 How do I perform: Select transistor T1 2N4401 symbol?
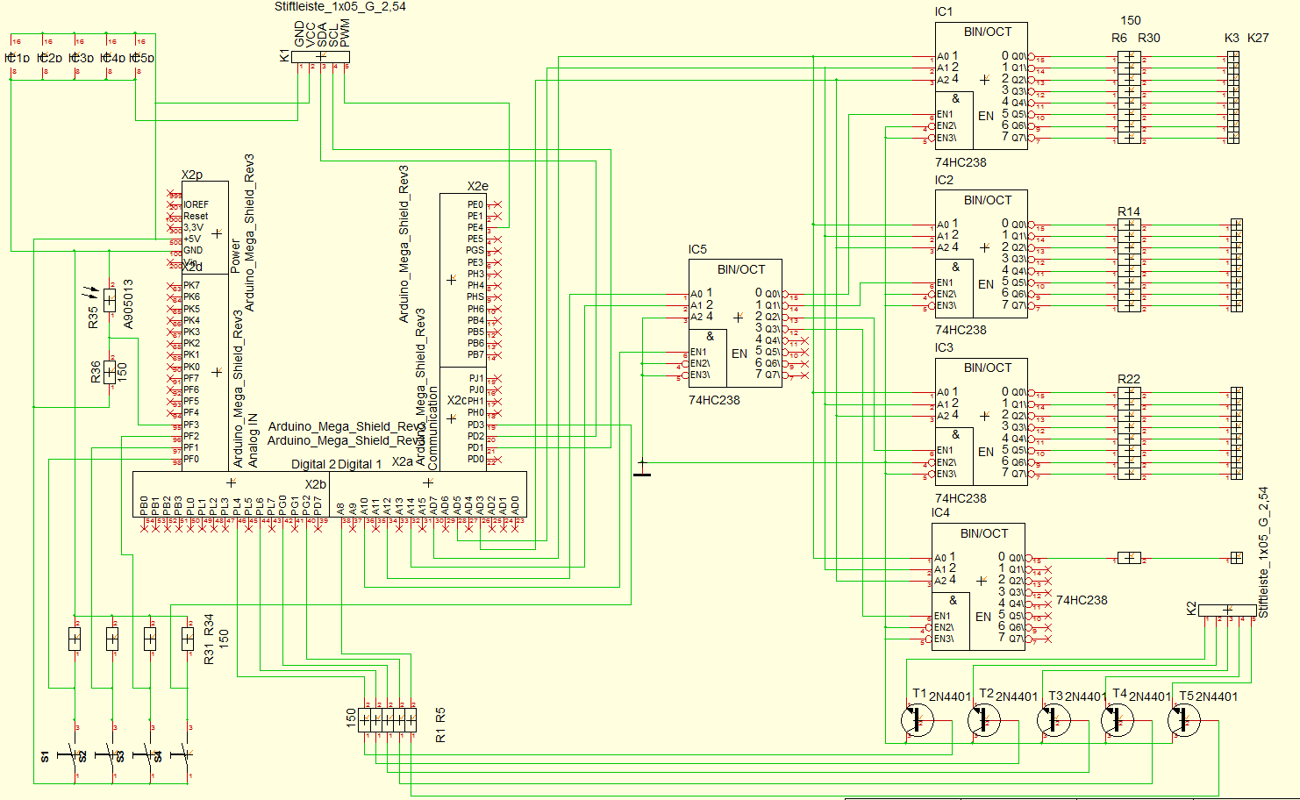click(918, 720)
